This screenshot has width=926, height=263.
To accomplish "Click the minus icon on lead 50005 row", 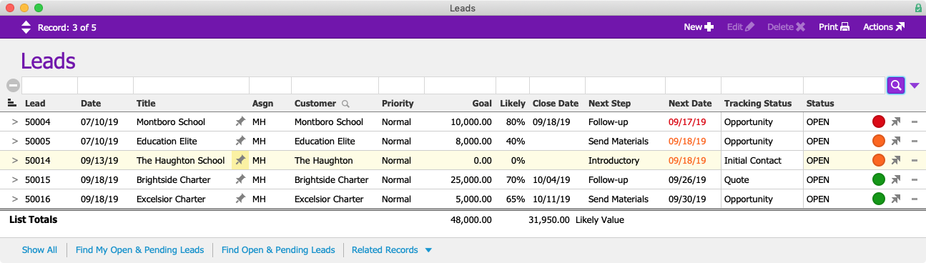I will [915, 142].
